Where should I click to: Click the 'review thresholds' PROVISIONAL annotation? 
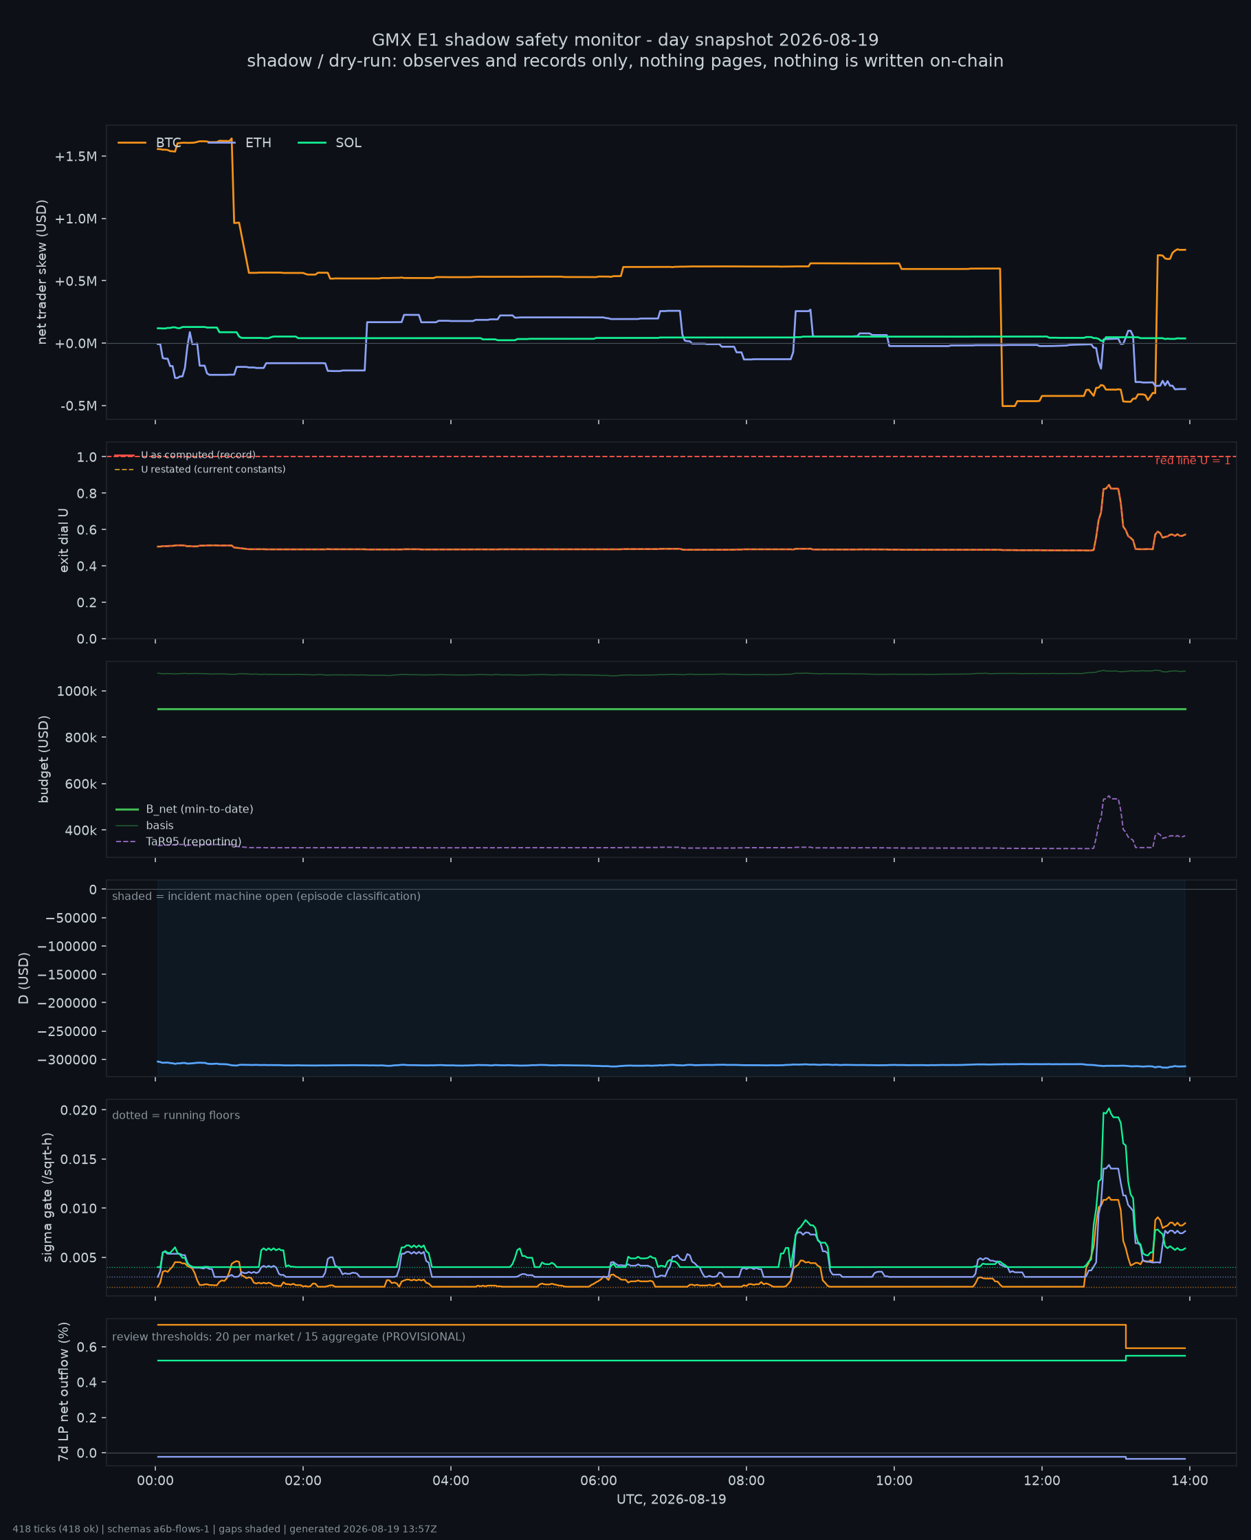[x=288, y=1336]
